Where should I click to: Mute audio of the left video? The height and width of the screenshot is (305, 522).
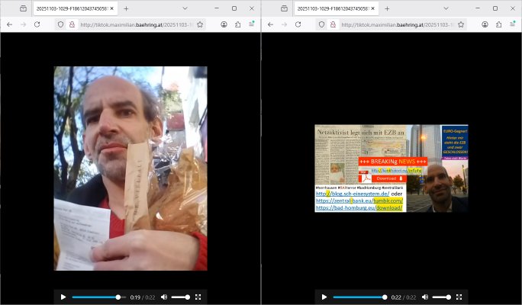(163, 297)
